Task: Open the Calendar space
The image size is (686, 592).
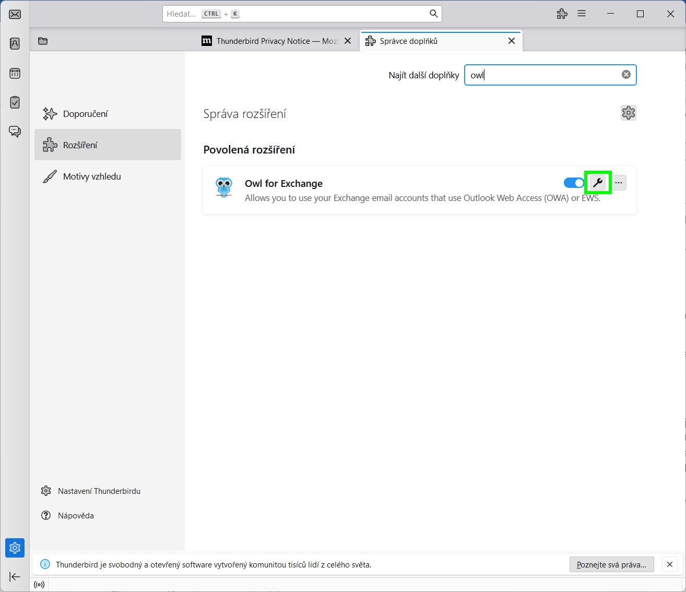Action: click(x=15, y=73)
